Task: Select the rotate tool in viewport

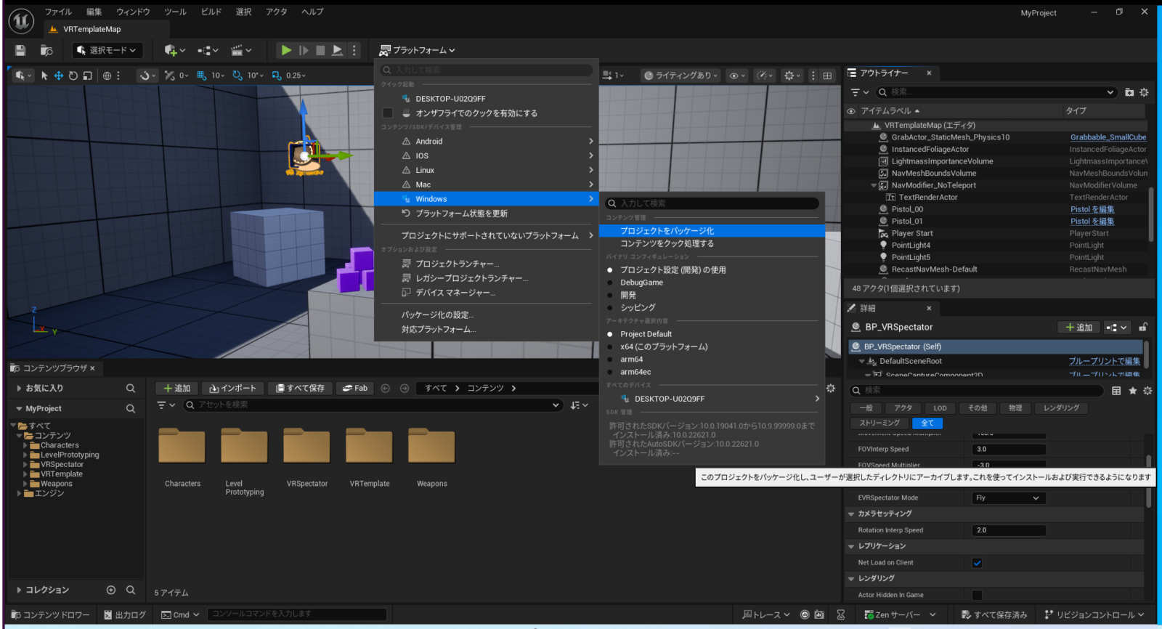Action: (73, 76)
